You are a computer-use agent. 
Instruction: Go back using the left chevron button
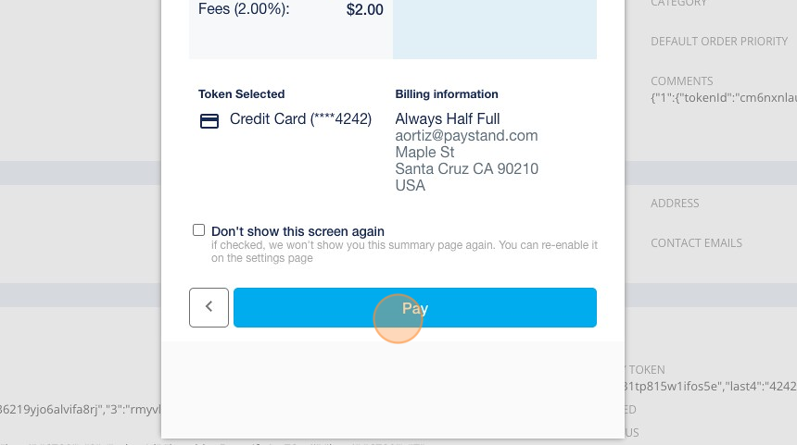(x=209, y=307)
